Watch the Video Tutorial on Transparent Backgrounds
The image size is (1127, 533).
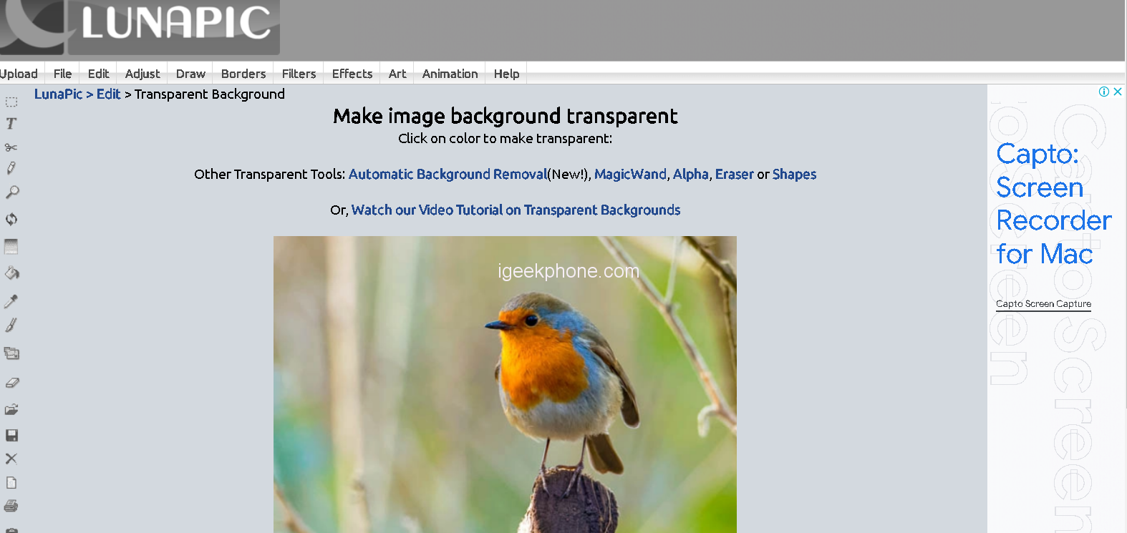tap(516, 210)
